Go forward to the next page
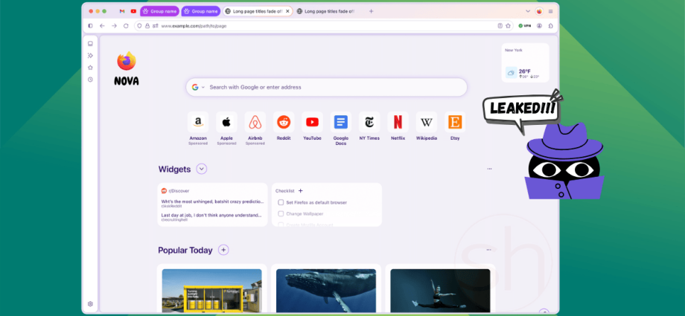The image size is (685, 316). coord(114,26)
